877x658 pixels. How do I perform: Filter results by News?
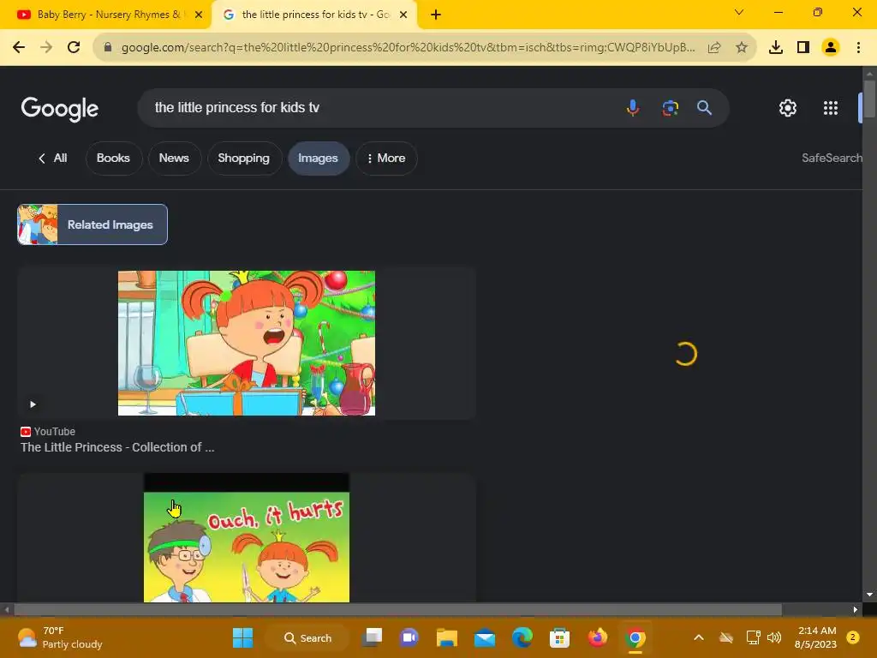(x=174, y=159)
